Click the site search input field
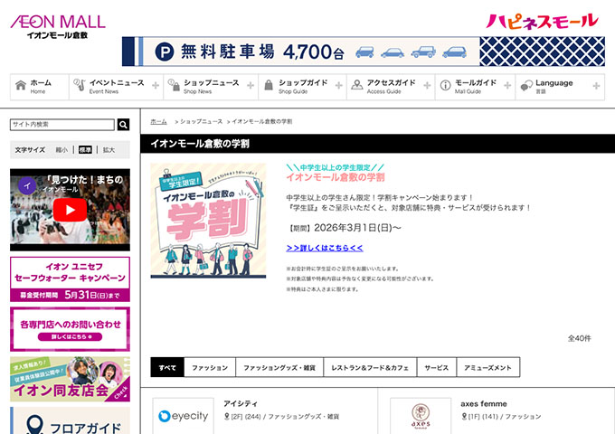This screenshot has width=615, height=434. coord(62,125)
